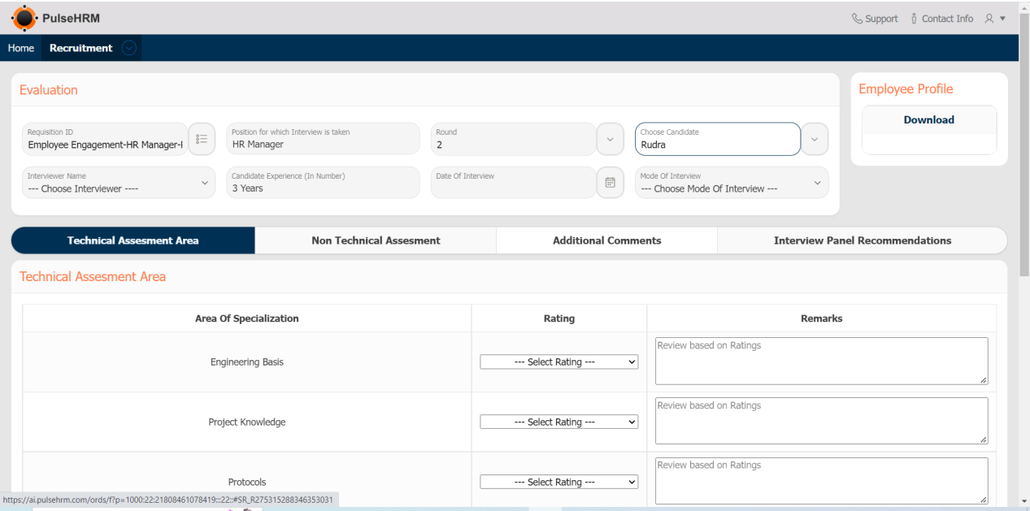Open Interview Panel Recommendations tab
This screenshot has height=511, width=1030.
tap(862, 240)
